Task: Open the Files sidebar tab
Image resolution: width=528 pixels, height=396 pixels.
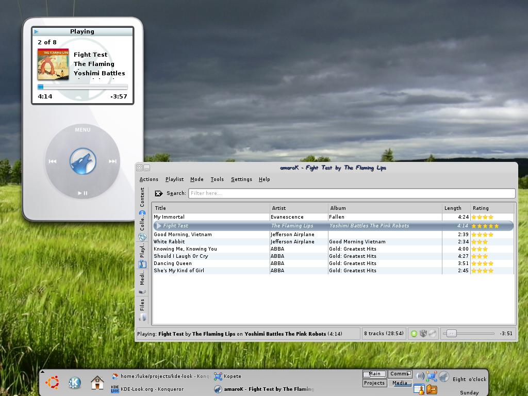Action: [x=142, y=309]
